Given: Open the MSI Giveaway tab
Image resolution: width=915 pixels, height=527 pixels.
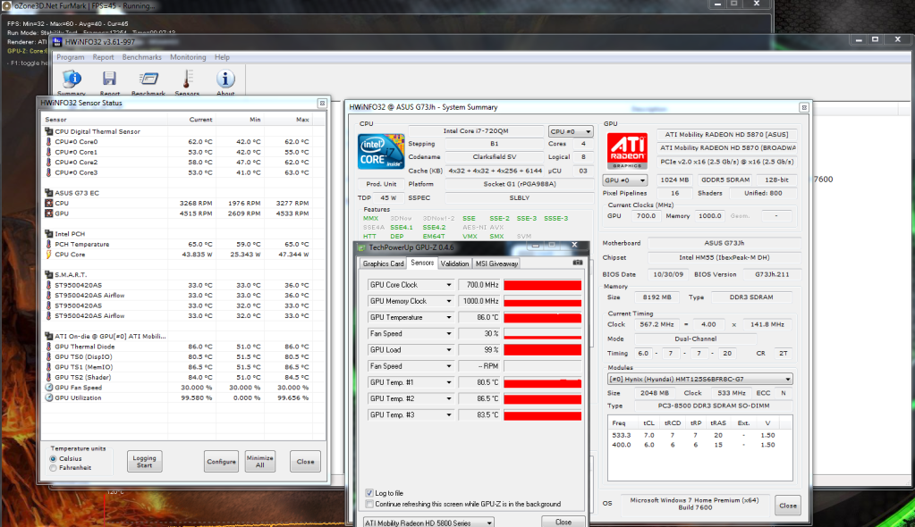Looking at the screenshot, I should click(496, 263).
